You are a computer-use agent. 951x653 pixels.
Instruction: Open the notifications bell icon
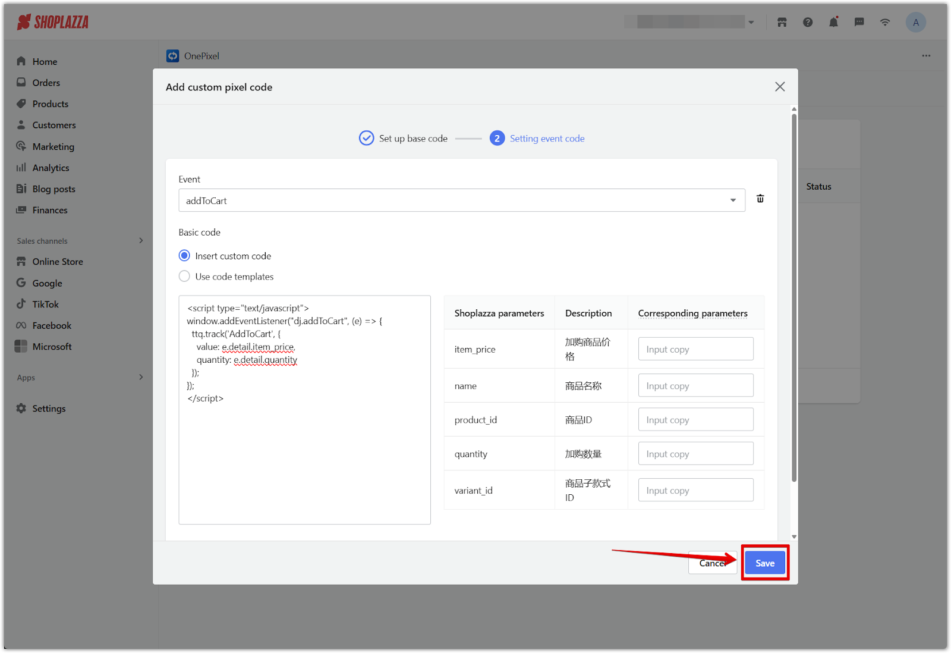(834, 23)
